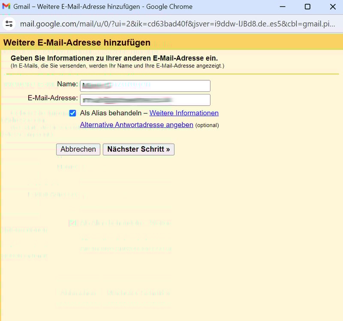Click the window title bar text
343x321 pixels.
pos(103,6)
